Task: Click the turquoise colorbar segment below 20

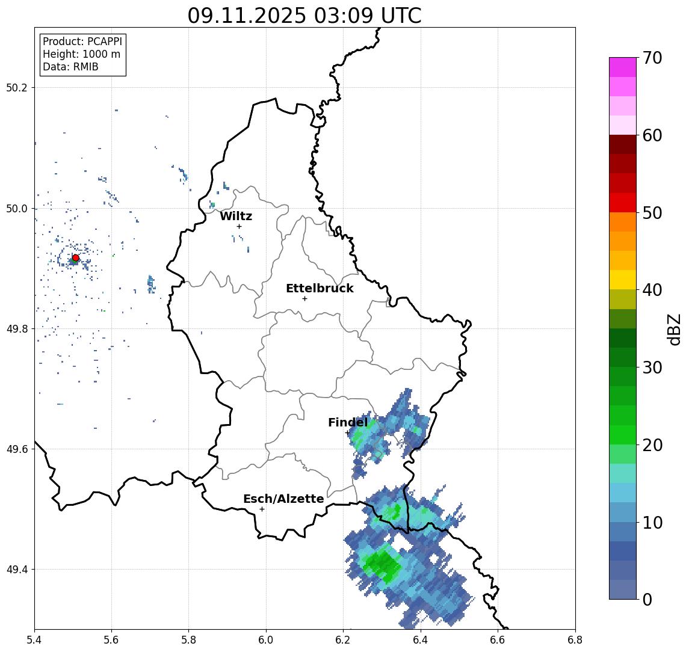Action: pos(623,473)
